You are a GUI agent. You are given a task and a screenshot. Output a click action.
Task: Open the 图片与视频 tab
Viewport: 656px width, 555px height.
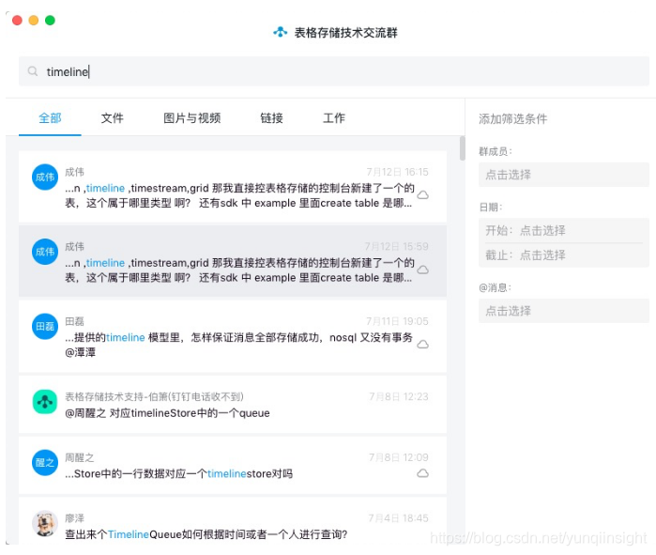pos(192,118)
